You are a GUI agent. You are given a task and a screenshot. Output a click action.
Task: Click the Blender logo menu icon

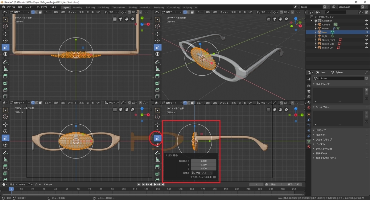[3, 7]
